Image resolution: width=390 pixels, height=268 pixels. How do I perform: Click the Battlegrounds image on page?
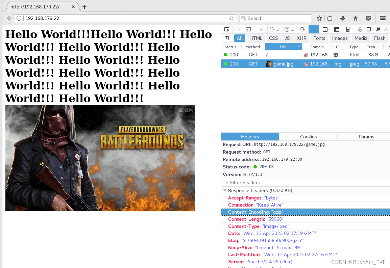pyautogui.click(x=100, y=158)
